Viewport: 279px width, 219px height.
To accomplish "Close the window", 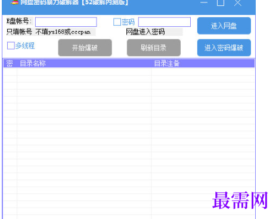I will [238, 3].
